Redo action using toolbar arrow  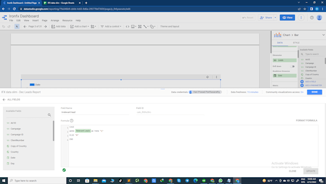click(x=9, y=26)
